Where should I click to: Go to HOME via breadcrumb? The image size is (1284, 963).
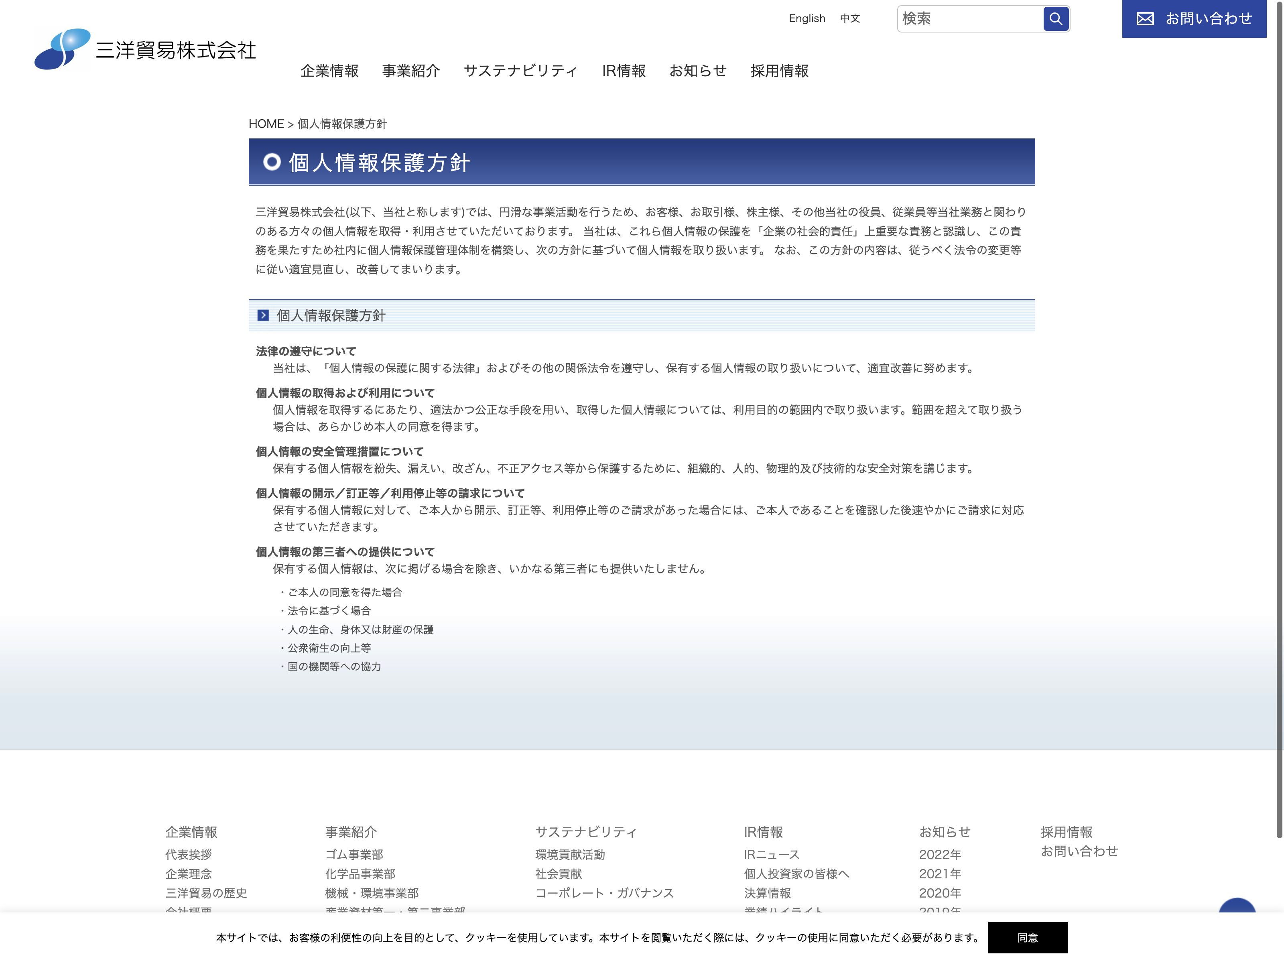point(266,124)
